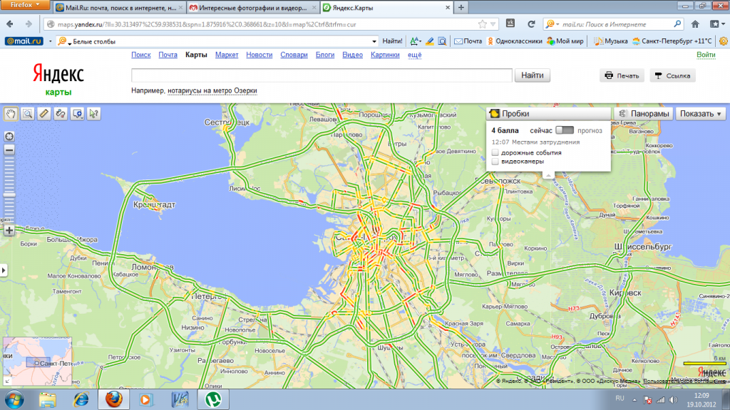Click the Войти login link
730x410 pixels.
(706, 55)
